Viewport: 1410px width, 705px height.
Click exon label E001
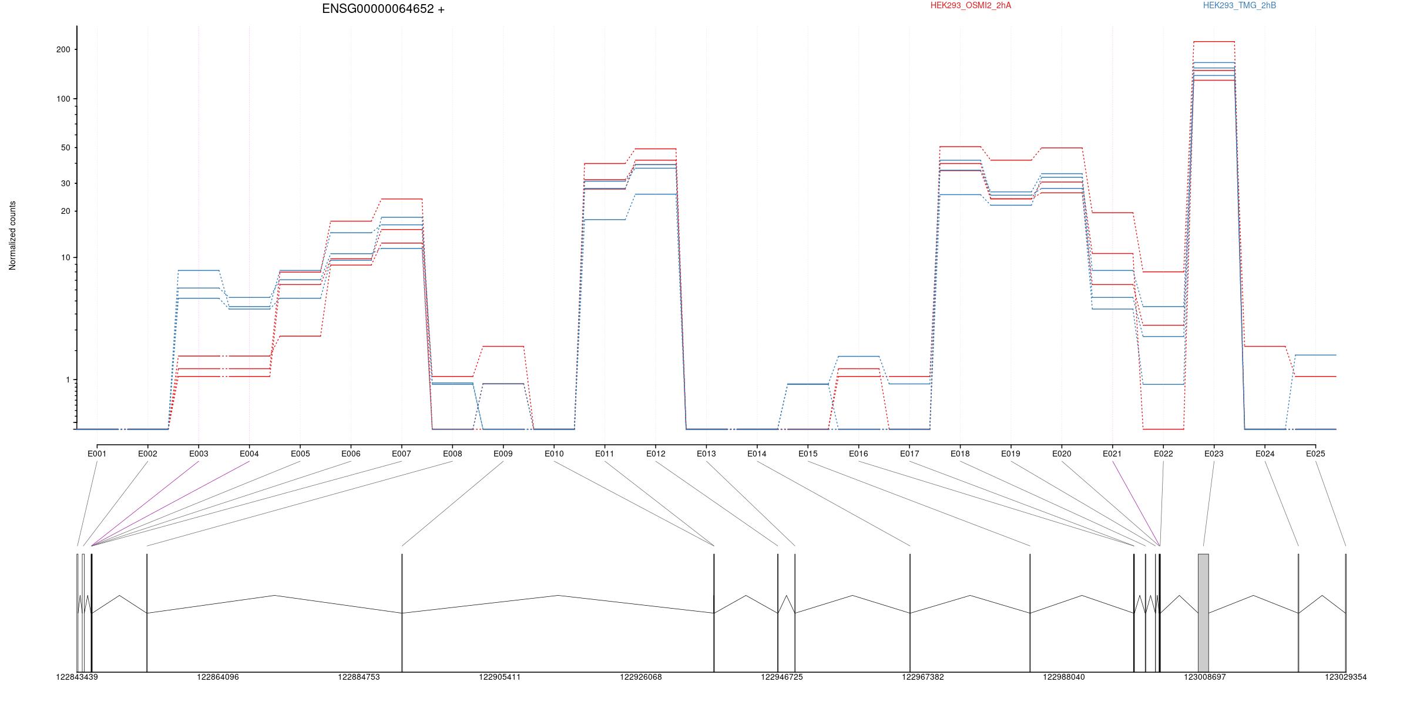pyautogui.click(x=97, y=454)
